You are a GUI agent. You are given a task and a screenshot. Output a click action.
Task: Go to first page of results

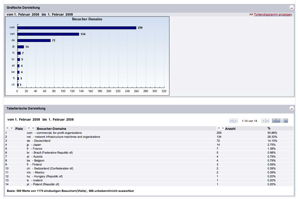[x=232, y=121]
